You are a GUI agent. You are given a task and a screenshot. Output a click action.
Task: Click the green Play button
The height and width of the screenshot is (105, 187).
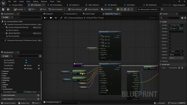118,9
